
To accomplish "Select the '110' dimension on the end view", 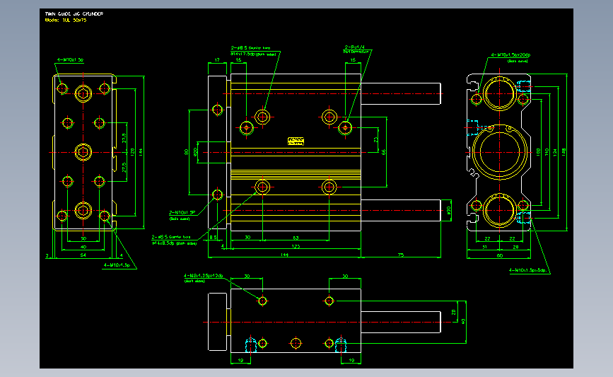I will point(547,152).
